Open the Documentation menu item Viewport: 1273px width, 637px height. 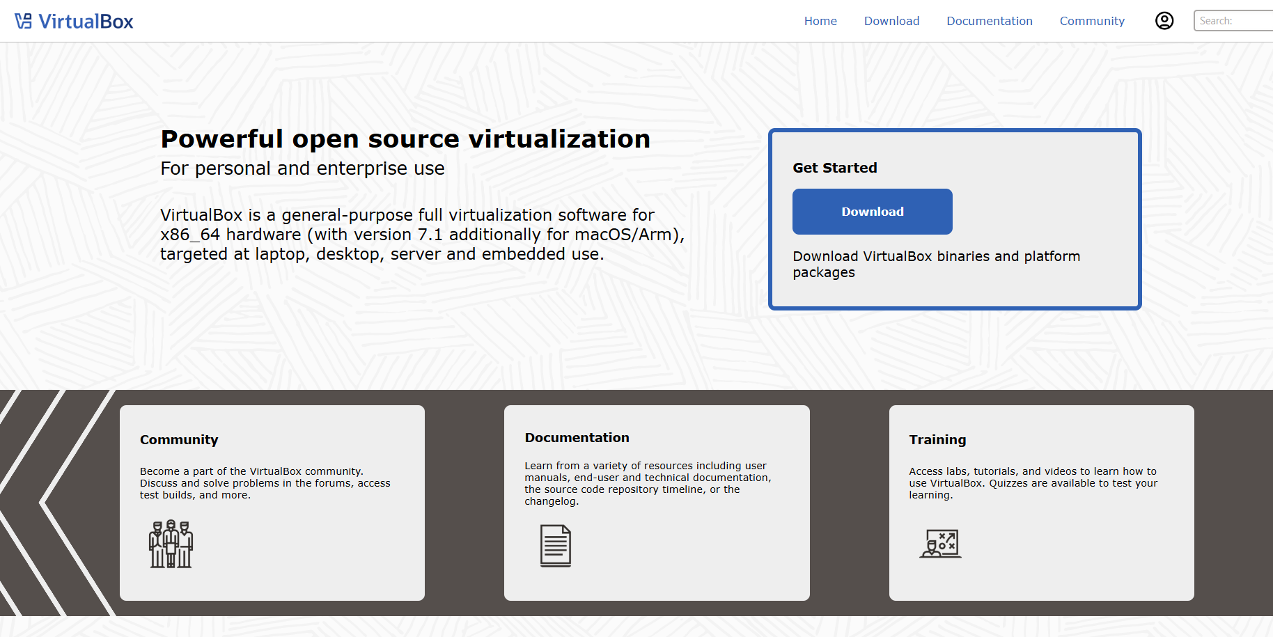pos(990,21)
